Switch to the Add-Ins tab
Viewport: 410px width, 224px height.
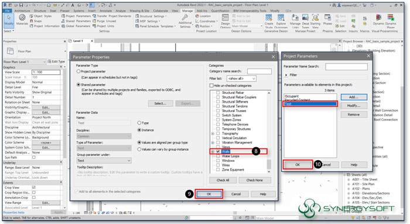(x=201, y=11)
